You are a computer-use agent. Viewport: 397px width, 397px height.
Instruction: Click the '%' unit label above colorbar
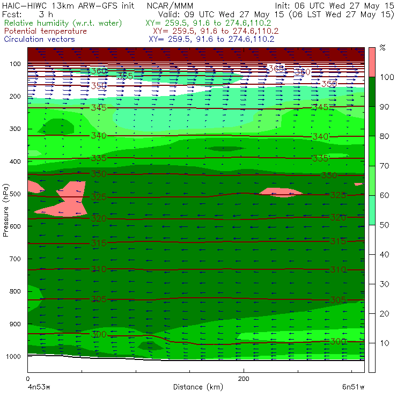pyautogui.click(x=383, y=48)
